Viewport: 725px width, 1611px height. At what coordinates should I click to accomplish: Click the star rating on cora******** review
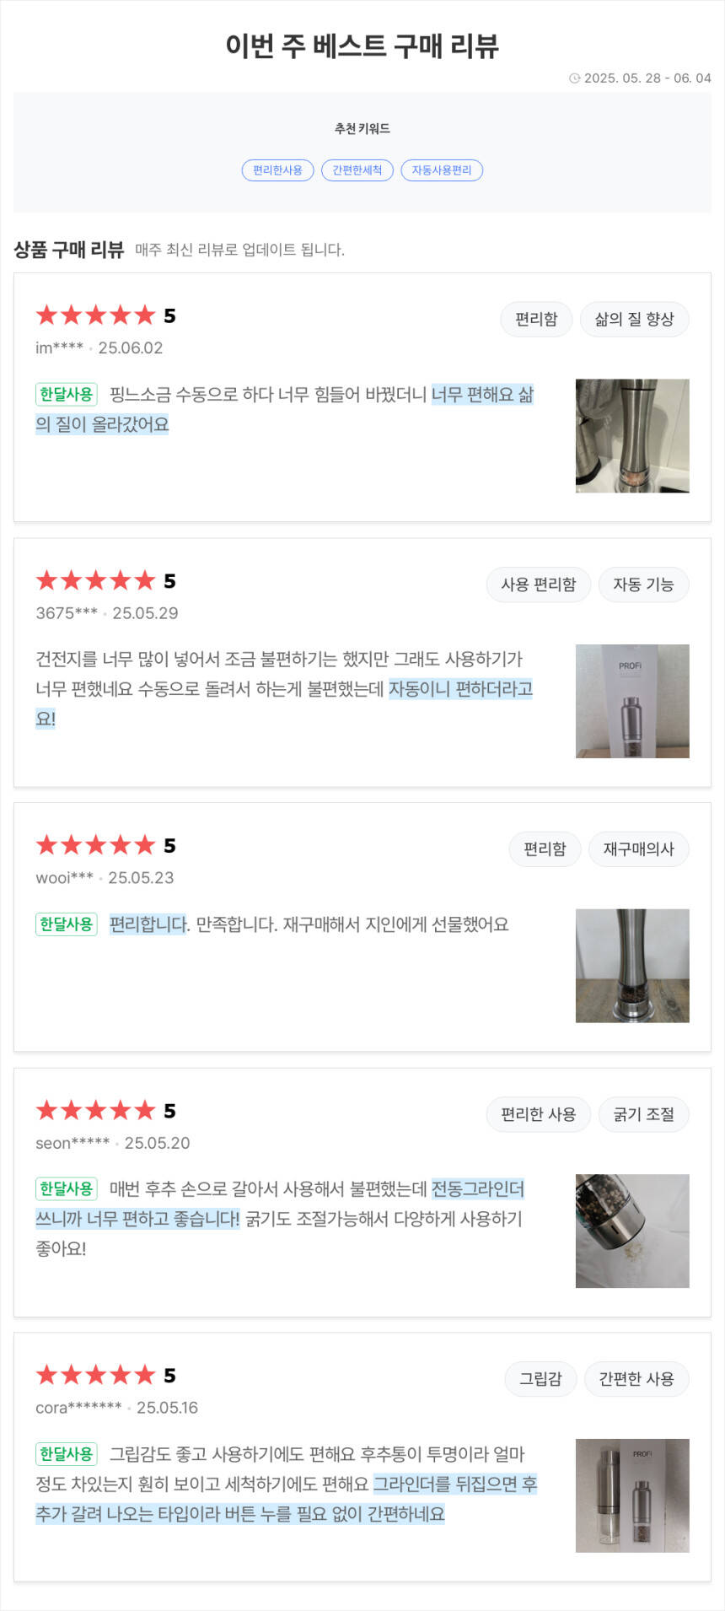pos(96,1376)
